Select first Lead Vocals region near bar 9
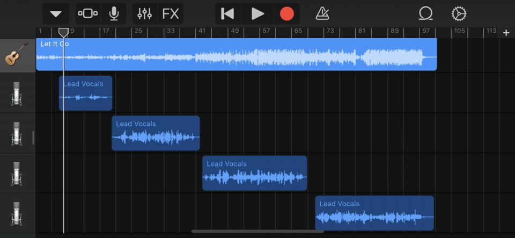Viewport: 515px width, 238px height. coord(85,93)
